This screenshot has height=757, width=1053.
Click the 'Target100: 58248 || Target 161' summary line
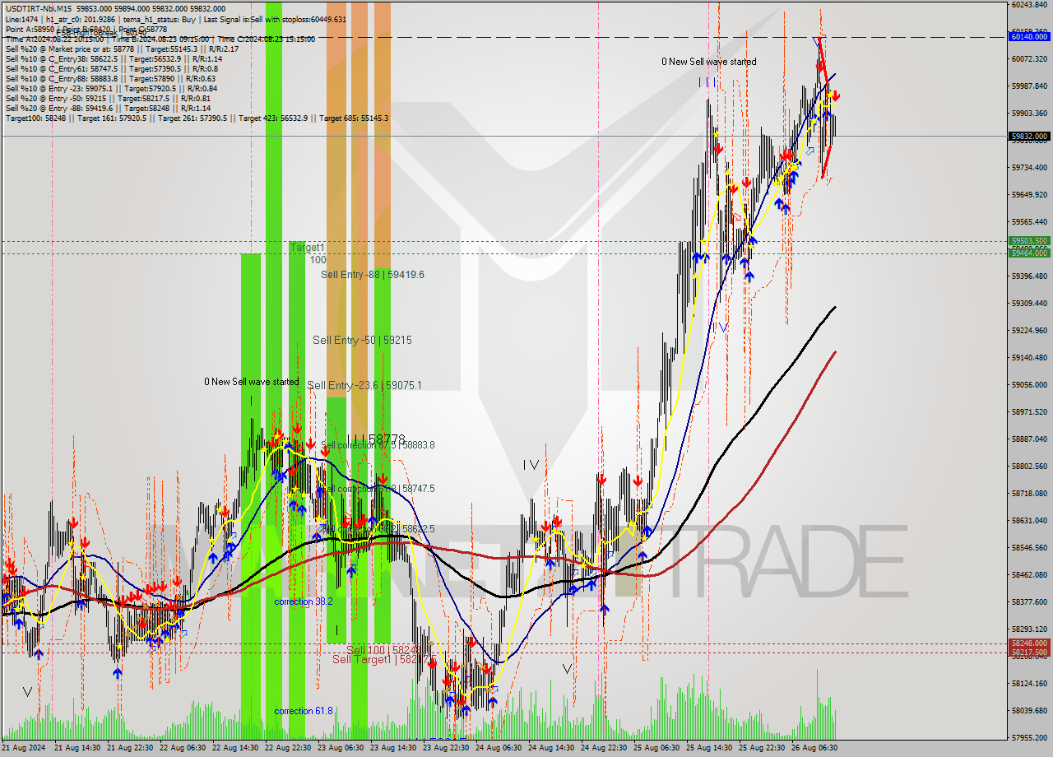click(x=197, y=118)
